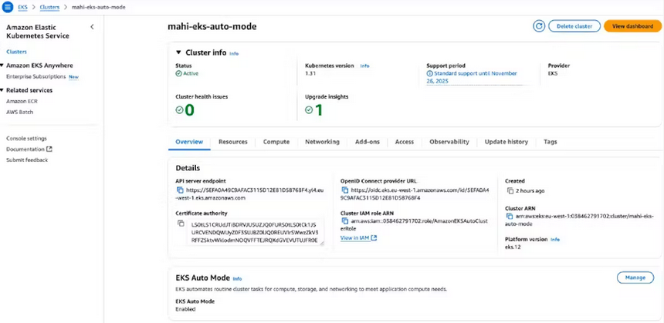Click the upgrade insights check icon

click(309, 110)
